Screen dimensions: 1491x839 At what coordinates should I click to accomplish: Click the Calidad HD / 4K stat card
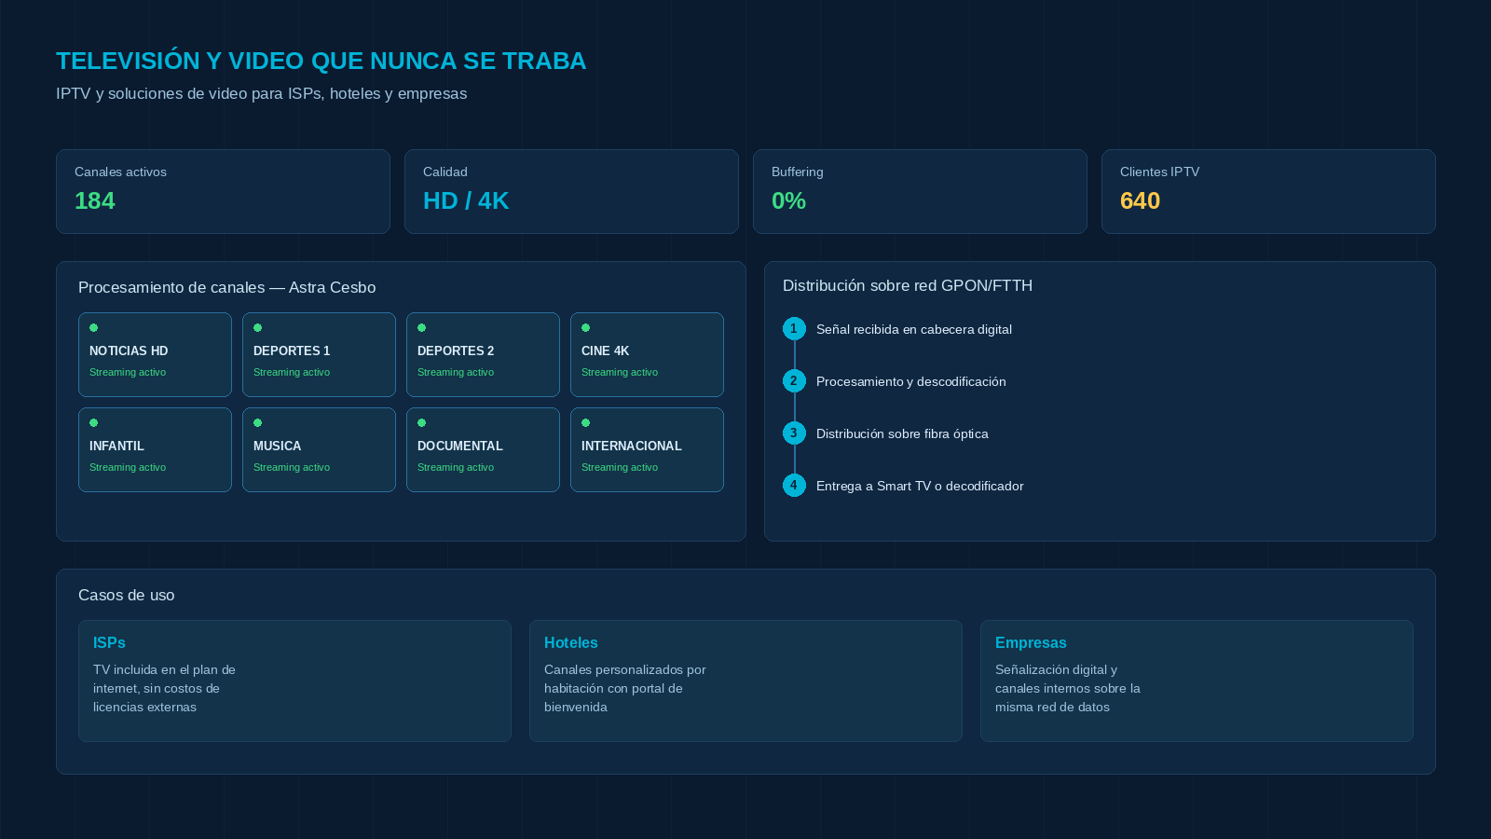[x=571, y=191]
